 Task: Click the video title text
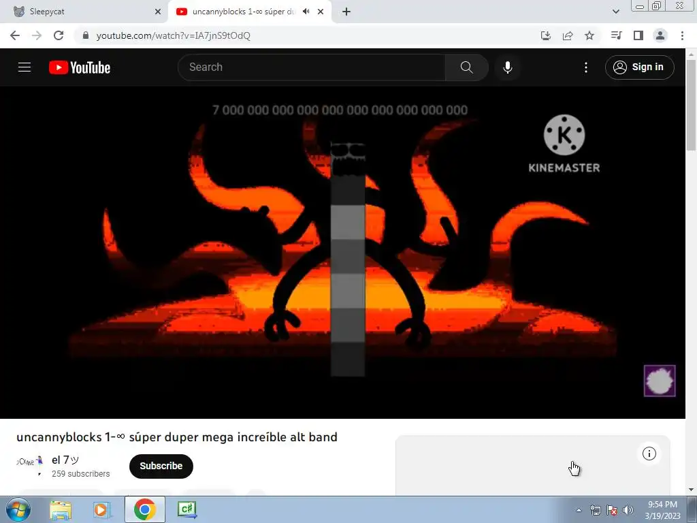click(x=177, y=437)
